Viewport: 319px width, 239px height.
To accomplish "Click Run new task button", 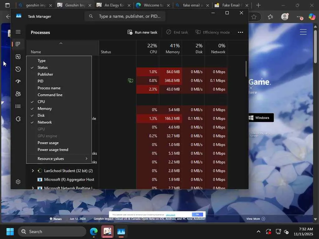I will pos(142,32).
